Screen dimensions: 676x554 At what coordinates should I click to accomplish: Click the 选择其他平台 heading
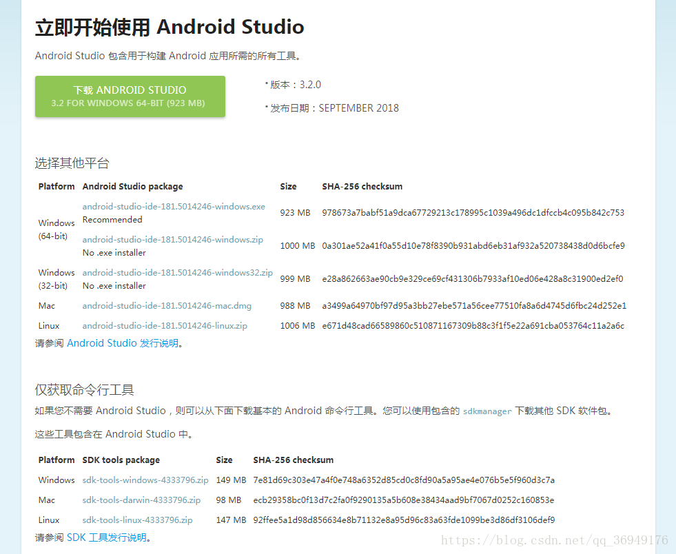(x=72, y=163)
